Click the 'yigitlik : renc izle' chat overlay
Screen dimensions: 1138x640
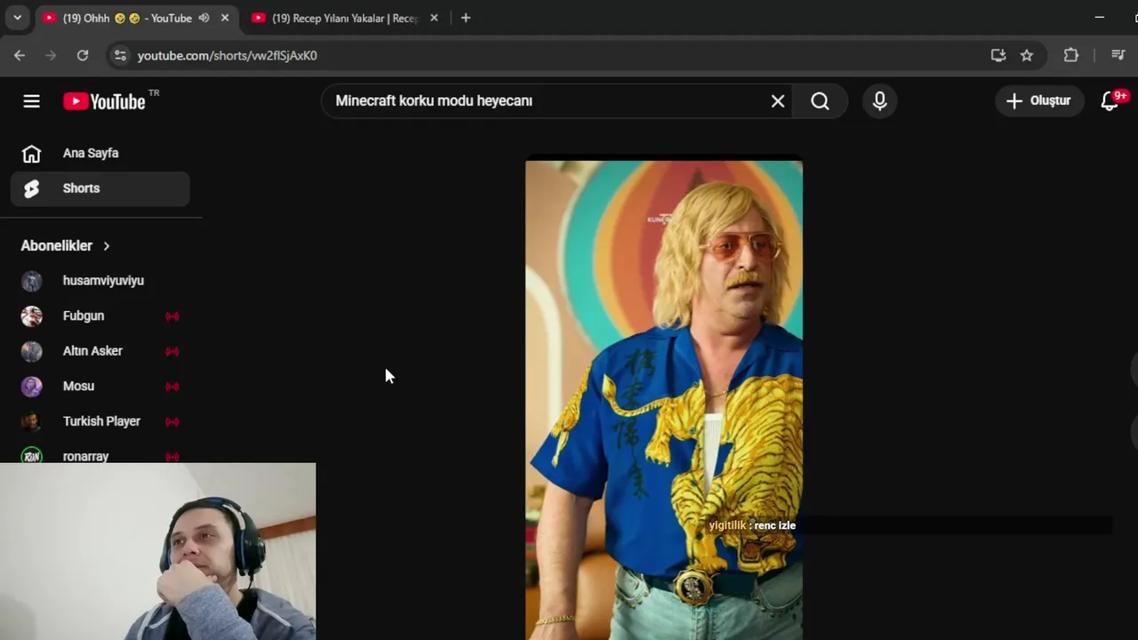point(752,525)
